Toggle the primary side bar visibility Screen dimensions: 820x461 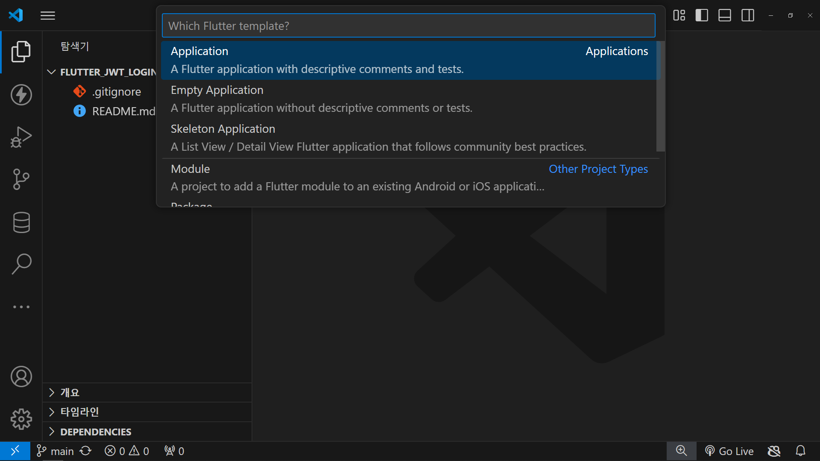coord(702,15)
